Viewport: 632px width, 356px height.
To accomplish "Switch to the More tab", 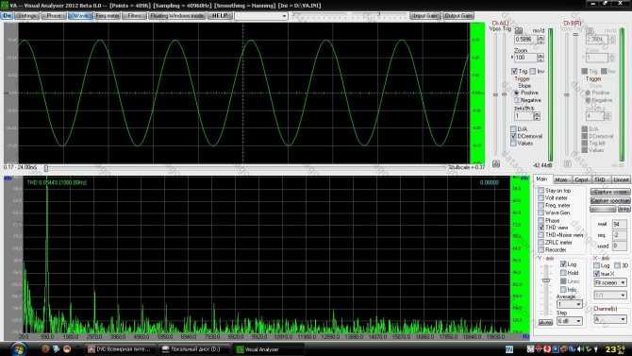I will [x=561, y=179].
